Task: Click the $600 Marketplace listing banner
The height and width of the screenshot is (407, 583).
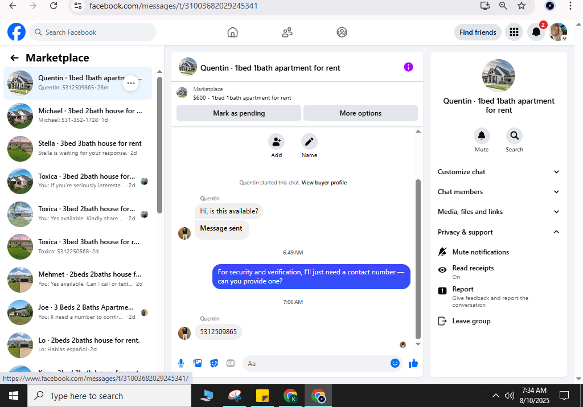Action: (297, 93)
